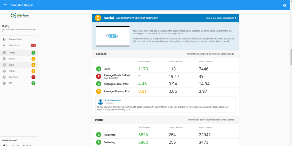Click the industry leaders likes 7446
This screenshot has width=292, height=146.
tap(204, 69)
